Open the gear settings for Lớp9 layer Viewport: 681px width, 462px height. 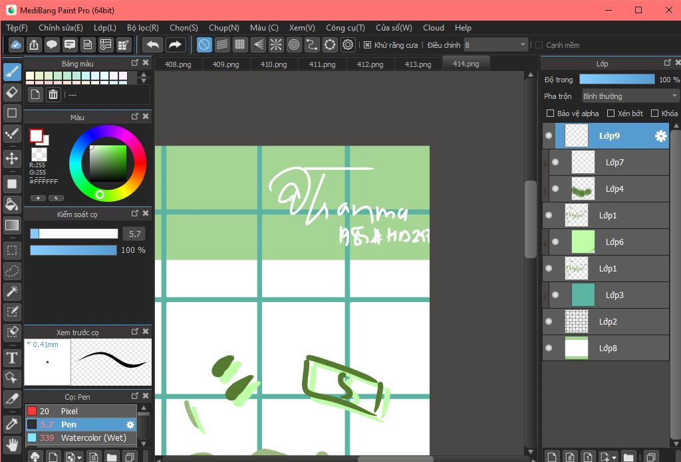[660, 136]
